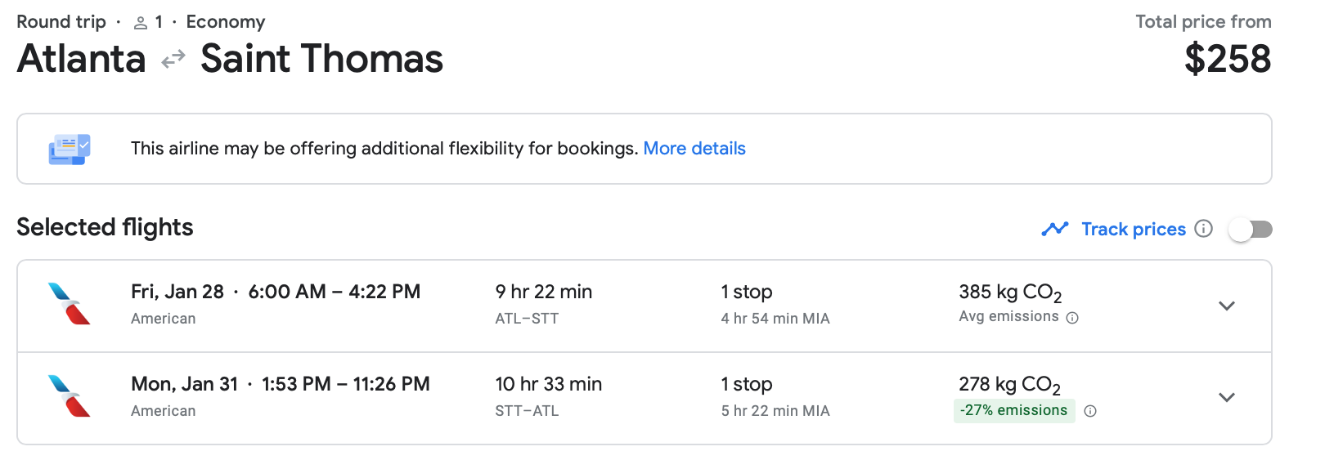Click the Saint Thomas destination heading

(321, 59)
